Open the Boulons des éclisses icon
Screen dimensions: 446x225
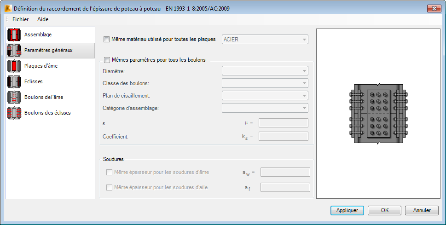click(14, 113)
